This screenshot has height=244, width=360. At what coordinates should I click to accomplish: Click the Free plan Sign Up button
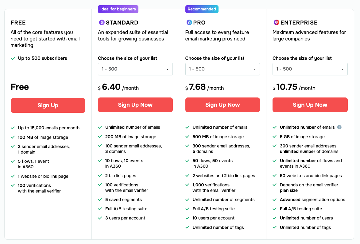(x=48, y=105)
